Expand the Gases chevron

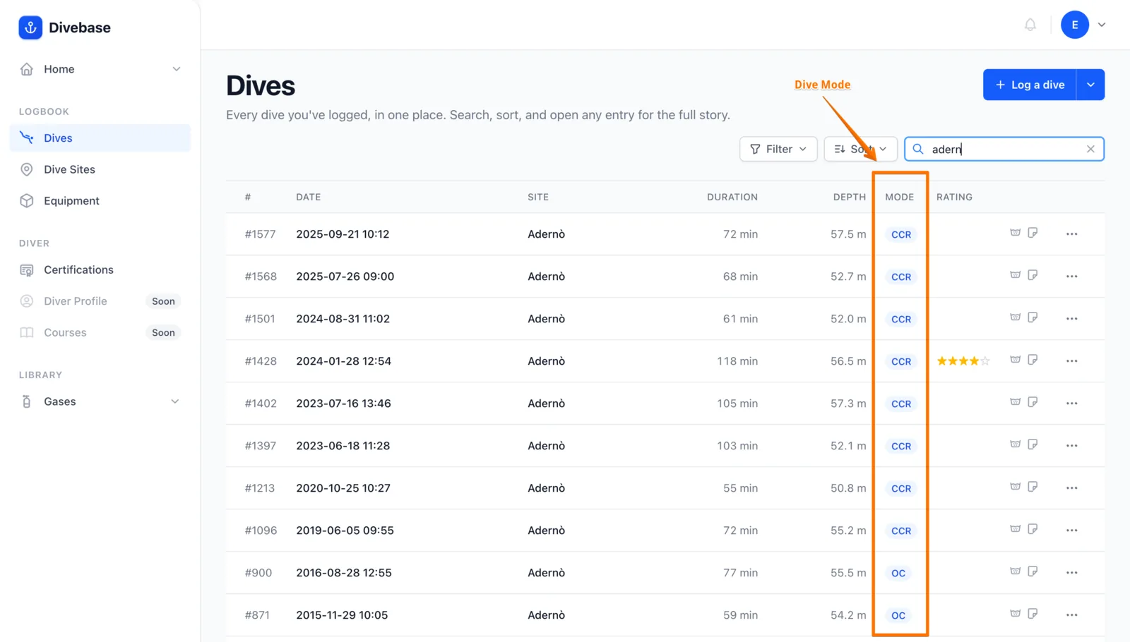(x=175, y=401)
